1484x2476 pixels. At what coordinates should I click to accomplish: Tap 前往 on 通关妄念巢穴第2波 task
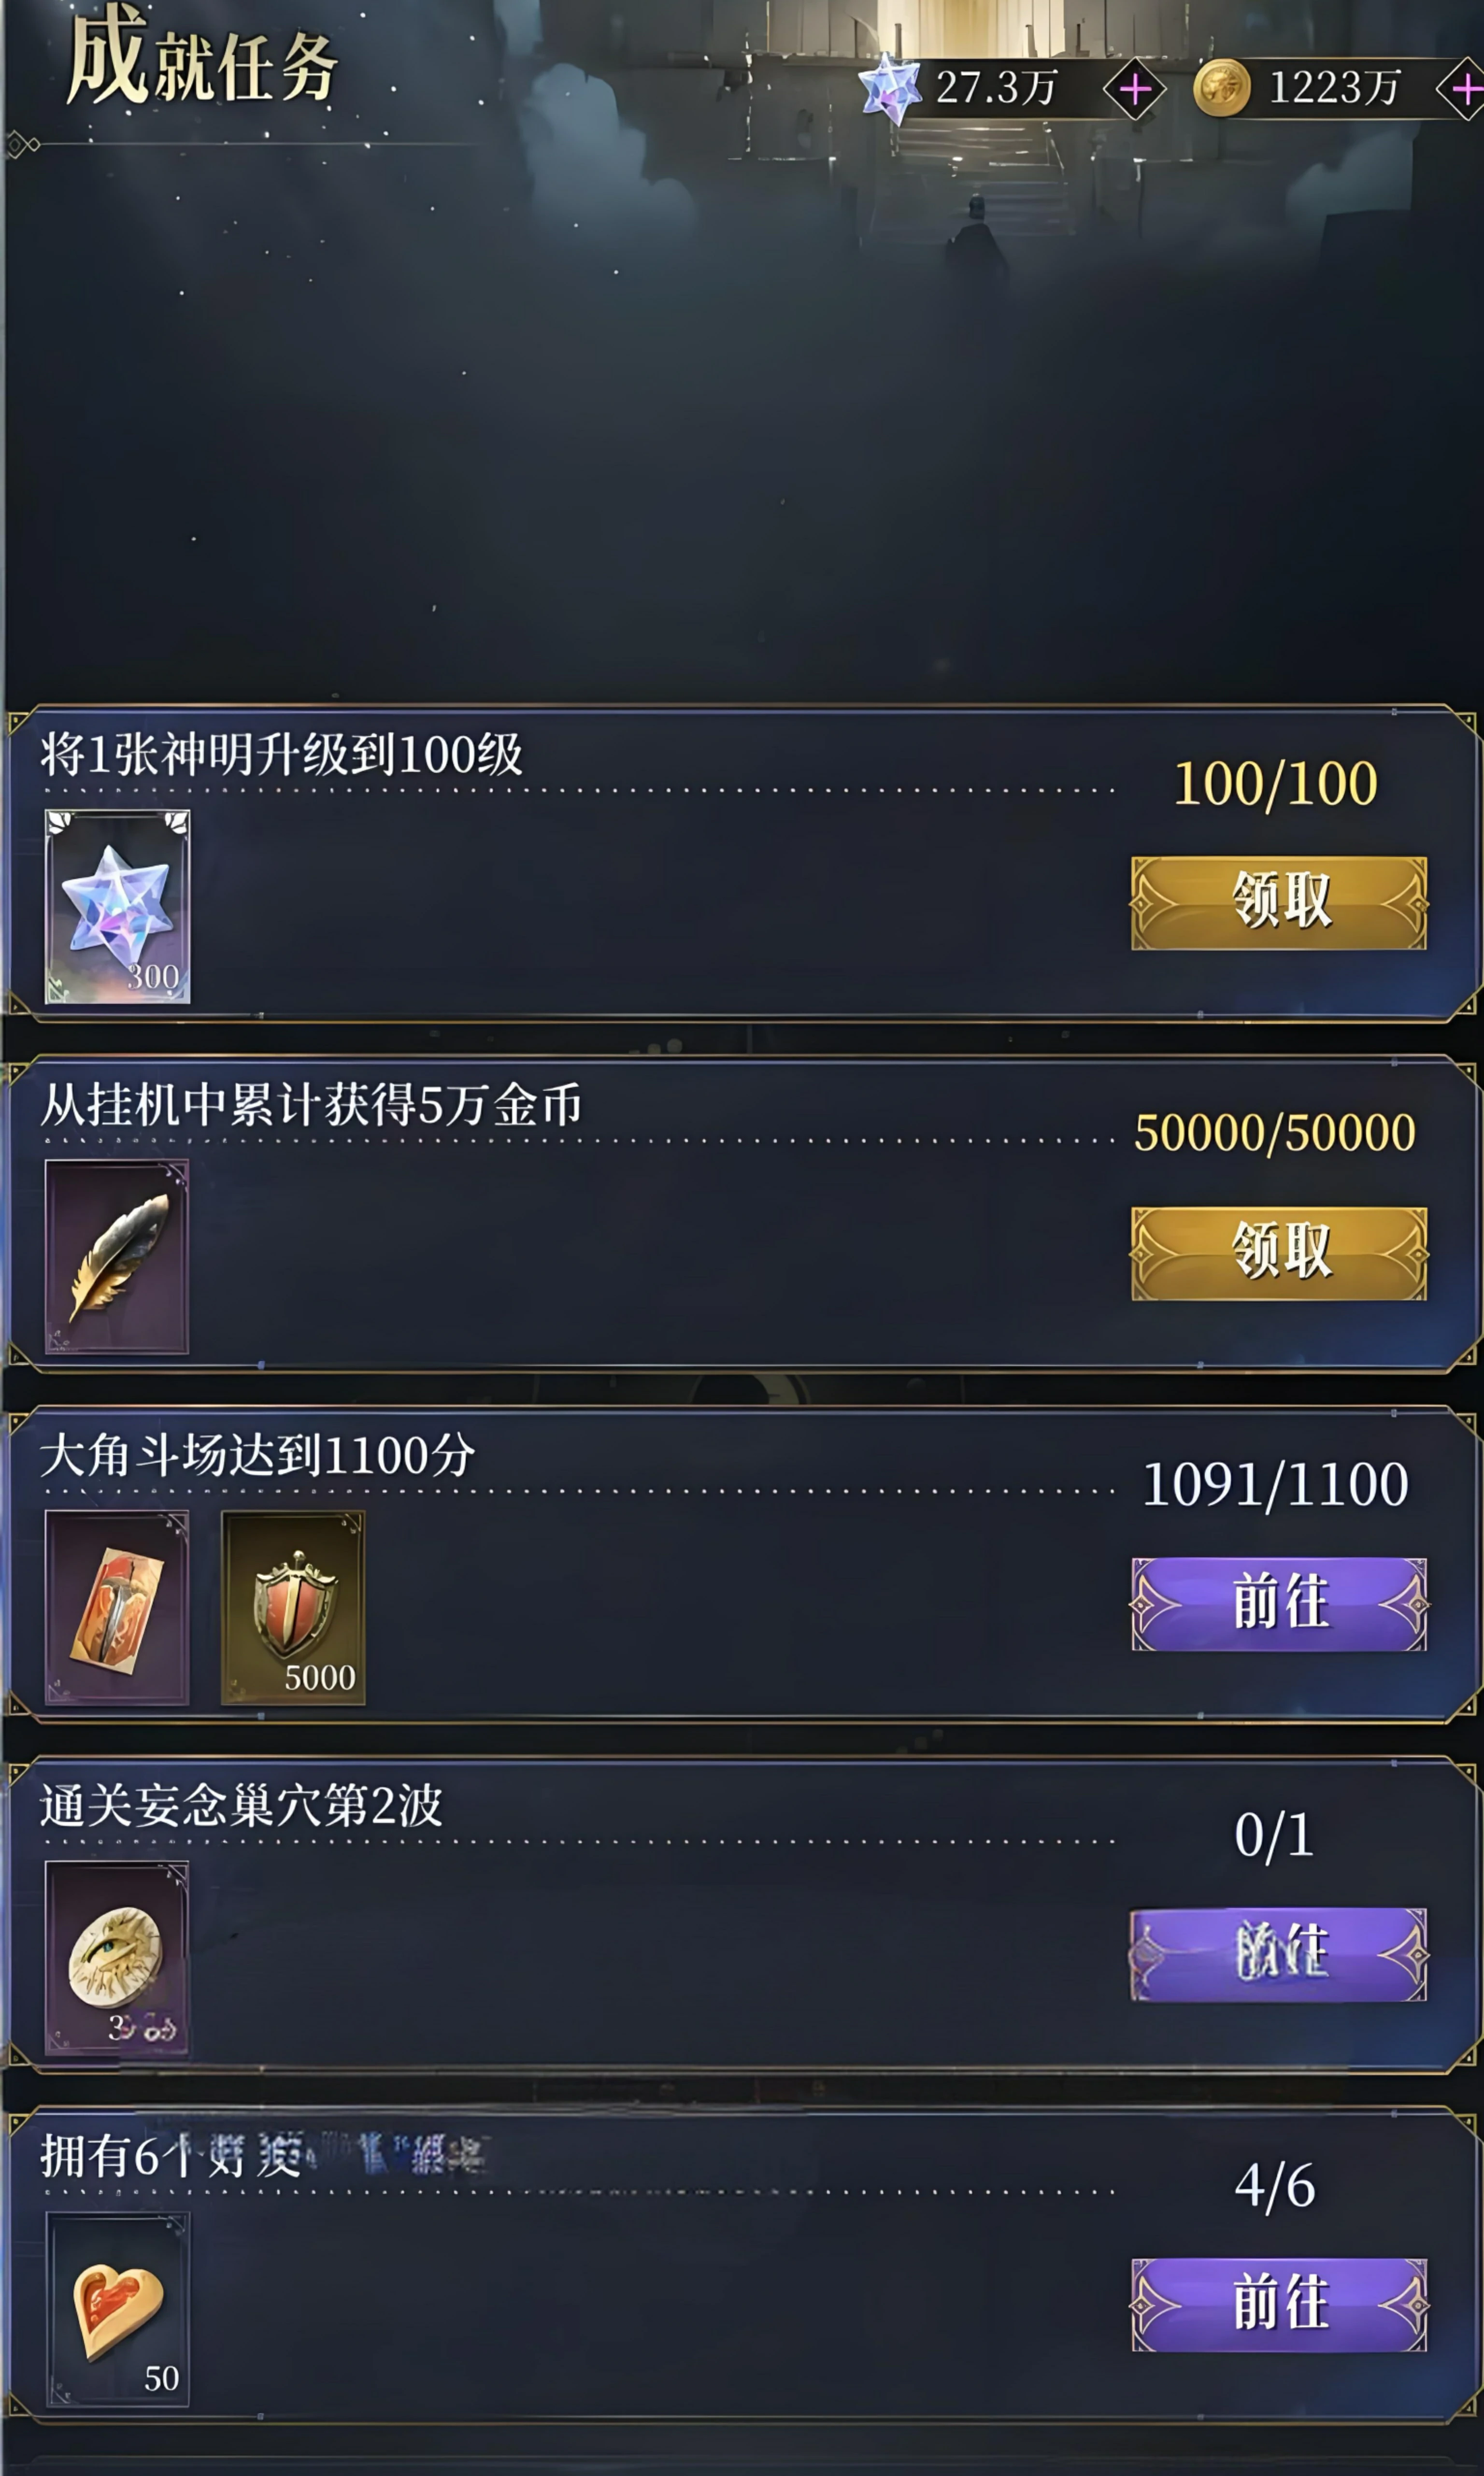tap(1278, 1955)
